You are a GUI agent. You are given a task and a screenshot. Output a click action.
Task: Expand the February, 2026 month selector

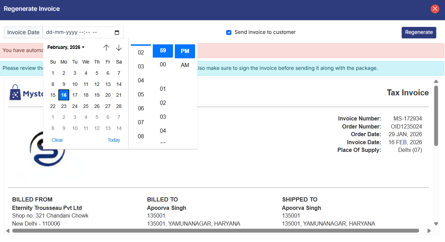point(66,47)
